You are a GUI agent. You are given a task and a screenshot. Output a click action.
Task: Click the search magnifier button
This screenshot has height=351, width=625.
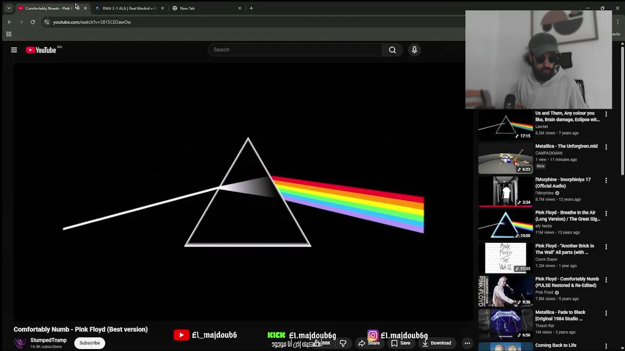tap(392, 50)
